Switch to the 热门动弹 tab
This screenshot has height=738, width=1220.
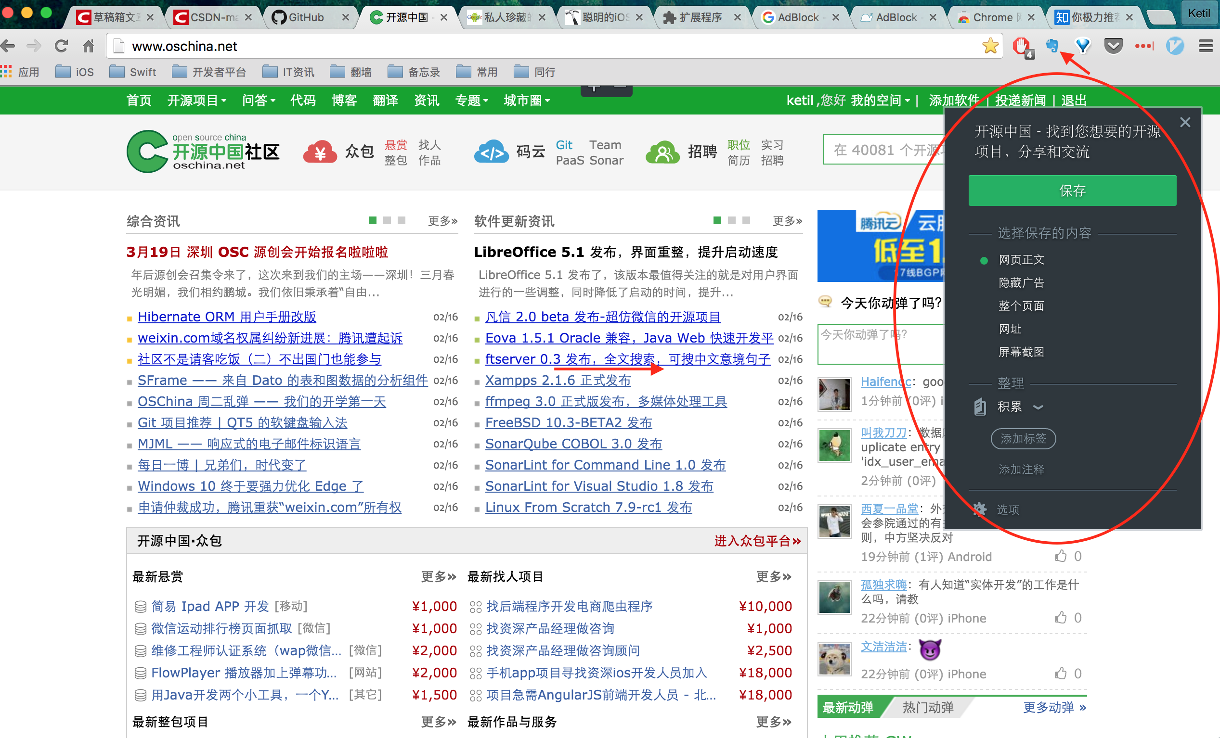[928, 707]
